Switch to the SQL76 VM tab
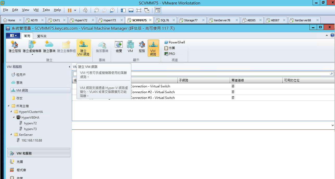 coord(166,20)
